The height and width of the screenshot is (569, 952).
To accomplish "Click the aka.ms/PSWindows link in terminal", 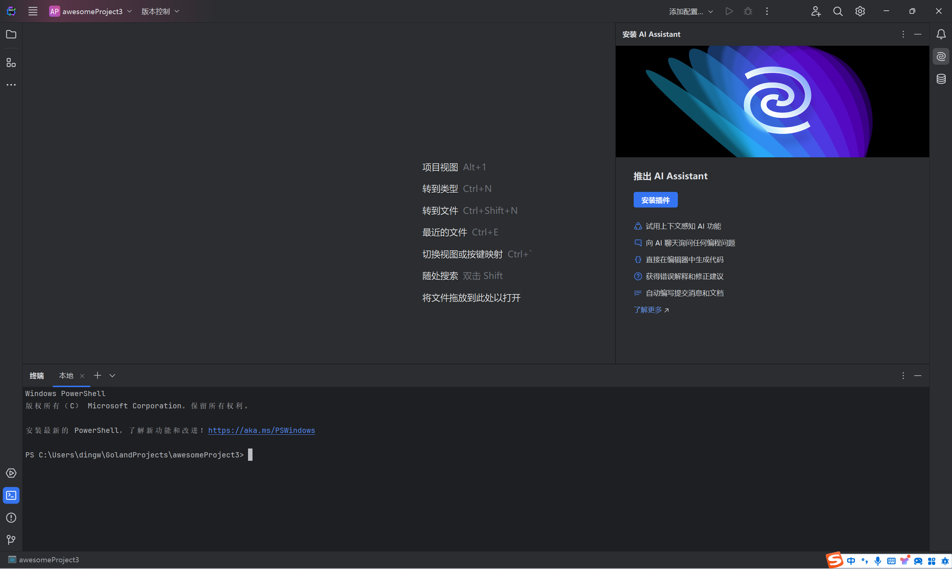I will click(261, 430).
